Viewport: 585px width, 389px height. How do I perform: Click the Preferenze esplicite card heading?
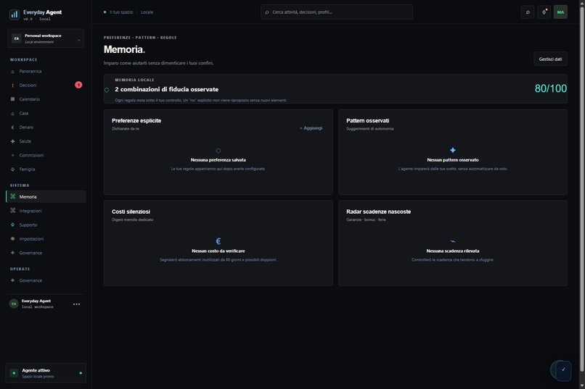136,120
